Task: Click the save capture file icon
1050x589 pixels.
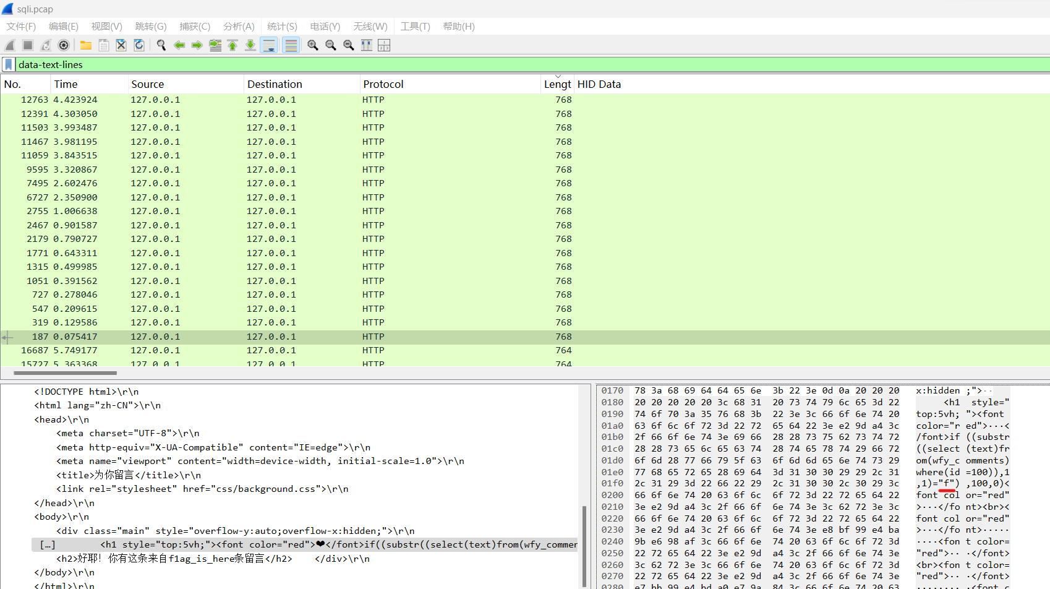Action: tap(104, 45)
